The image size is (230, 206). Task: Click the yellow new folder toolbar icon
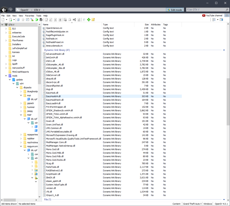click(93, 20)
